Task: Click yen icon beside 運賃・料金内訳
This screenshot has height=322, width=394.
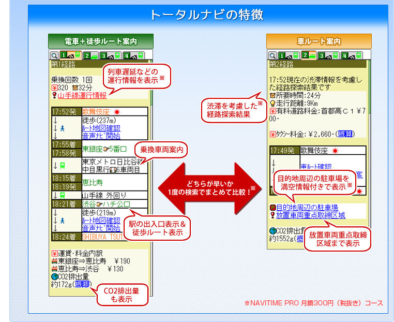Action: 54,253
